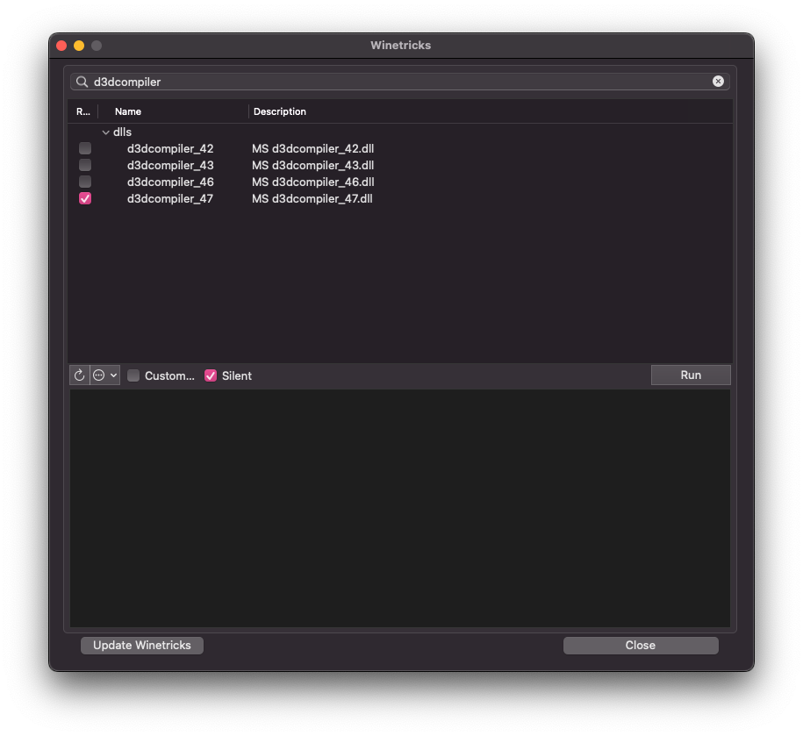Minimize the Winetricks window with yellow button
This screenshot has width=803, height=736.
click(79, 46)
